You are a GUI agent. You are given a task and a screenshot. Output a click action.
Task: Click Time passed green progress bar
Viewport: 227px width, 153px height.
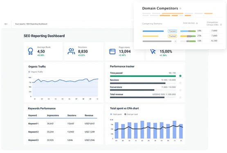click(143, 76)
